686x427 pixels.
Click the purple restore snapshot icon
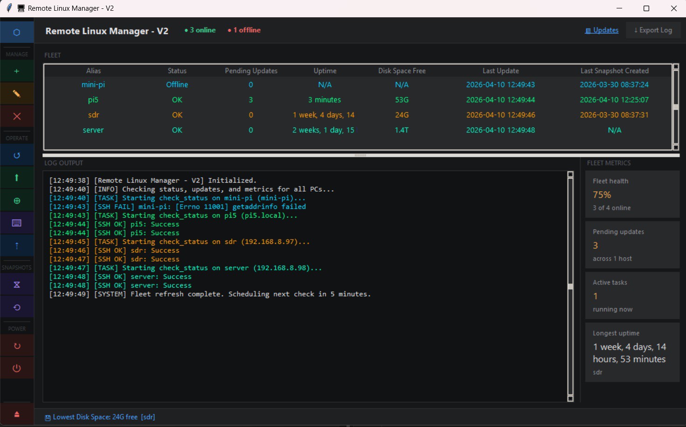pos(17,307)
